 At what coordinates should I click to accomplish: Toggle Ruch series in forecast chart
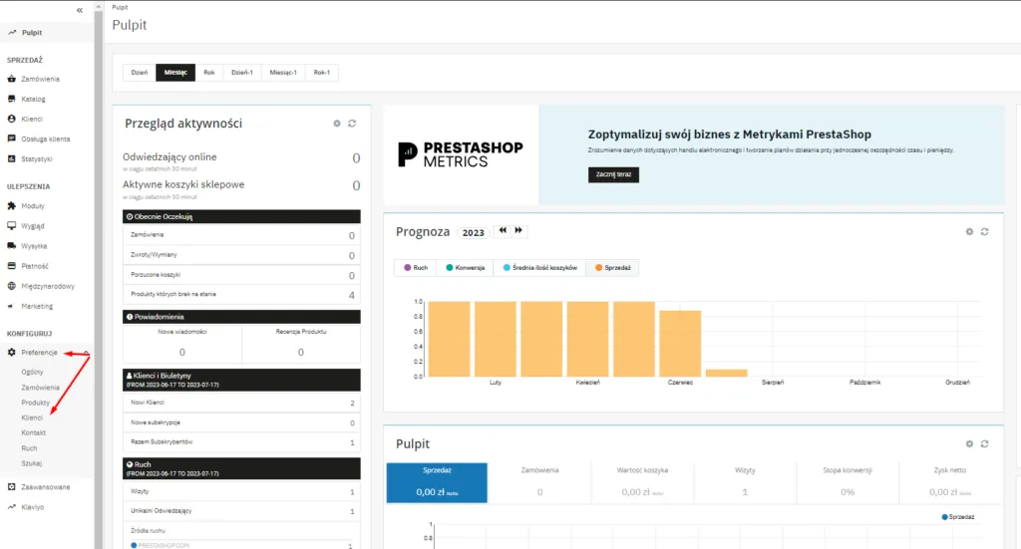(416, 267)
